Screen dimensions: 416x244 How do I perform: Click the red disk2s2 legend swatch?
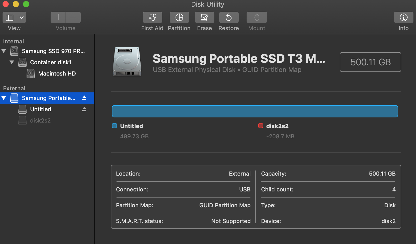point(261,126)
